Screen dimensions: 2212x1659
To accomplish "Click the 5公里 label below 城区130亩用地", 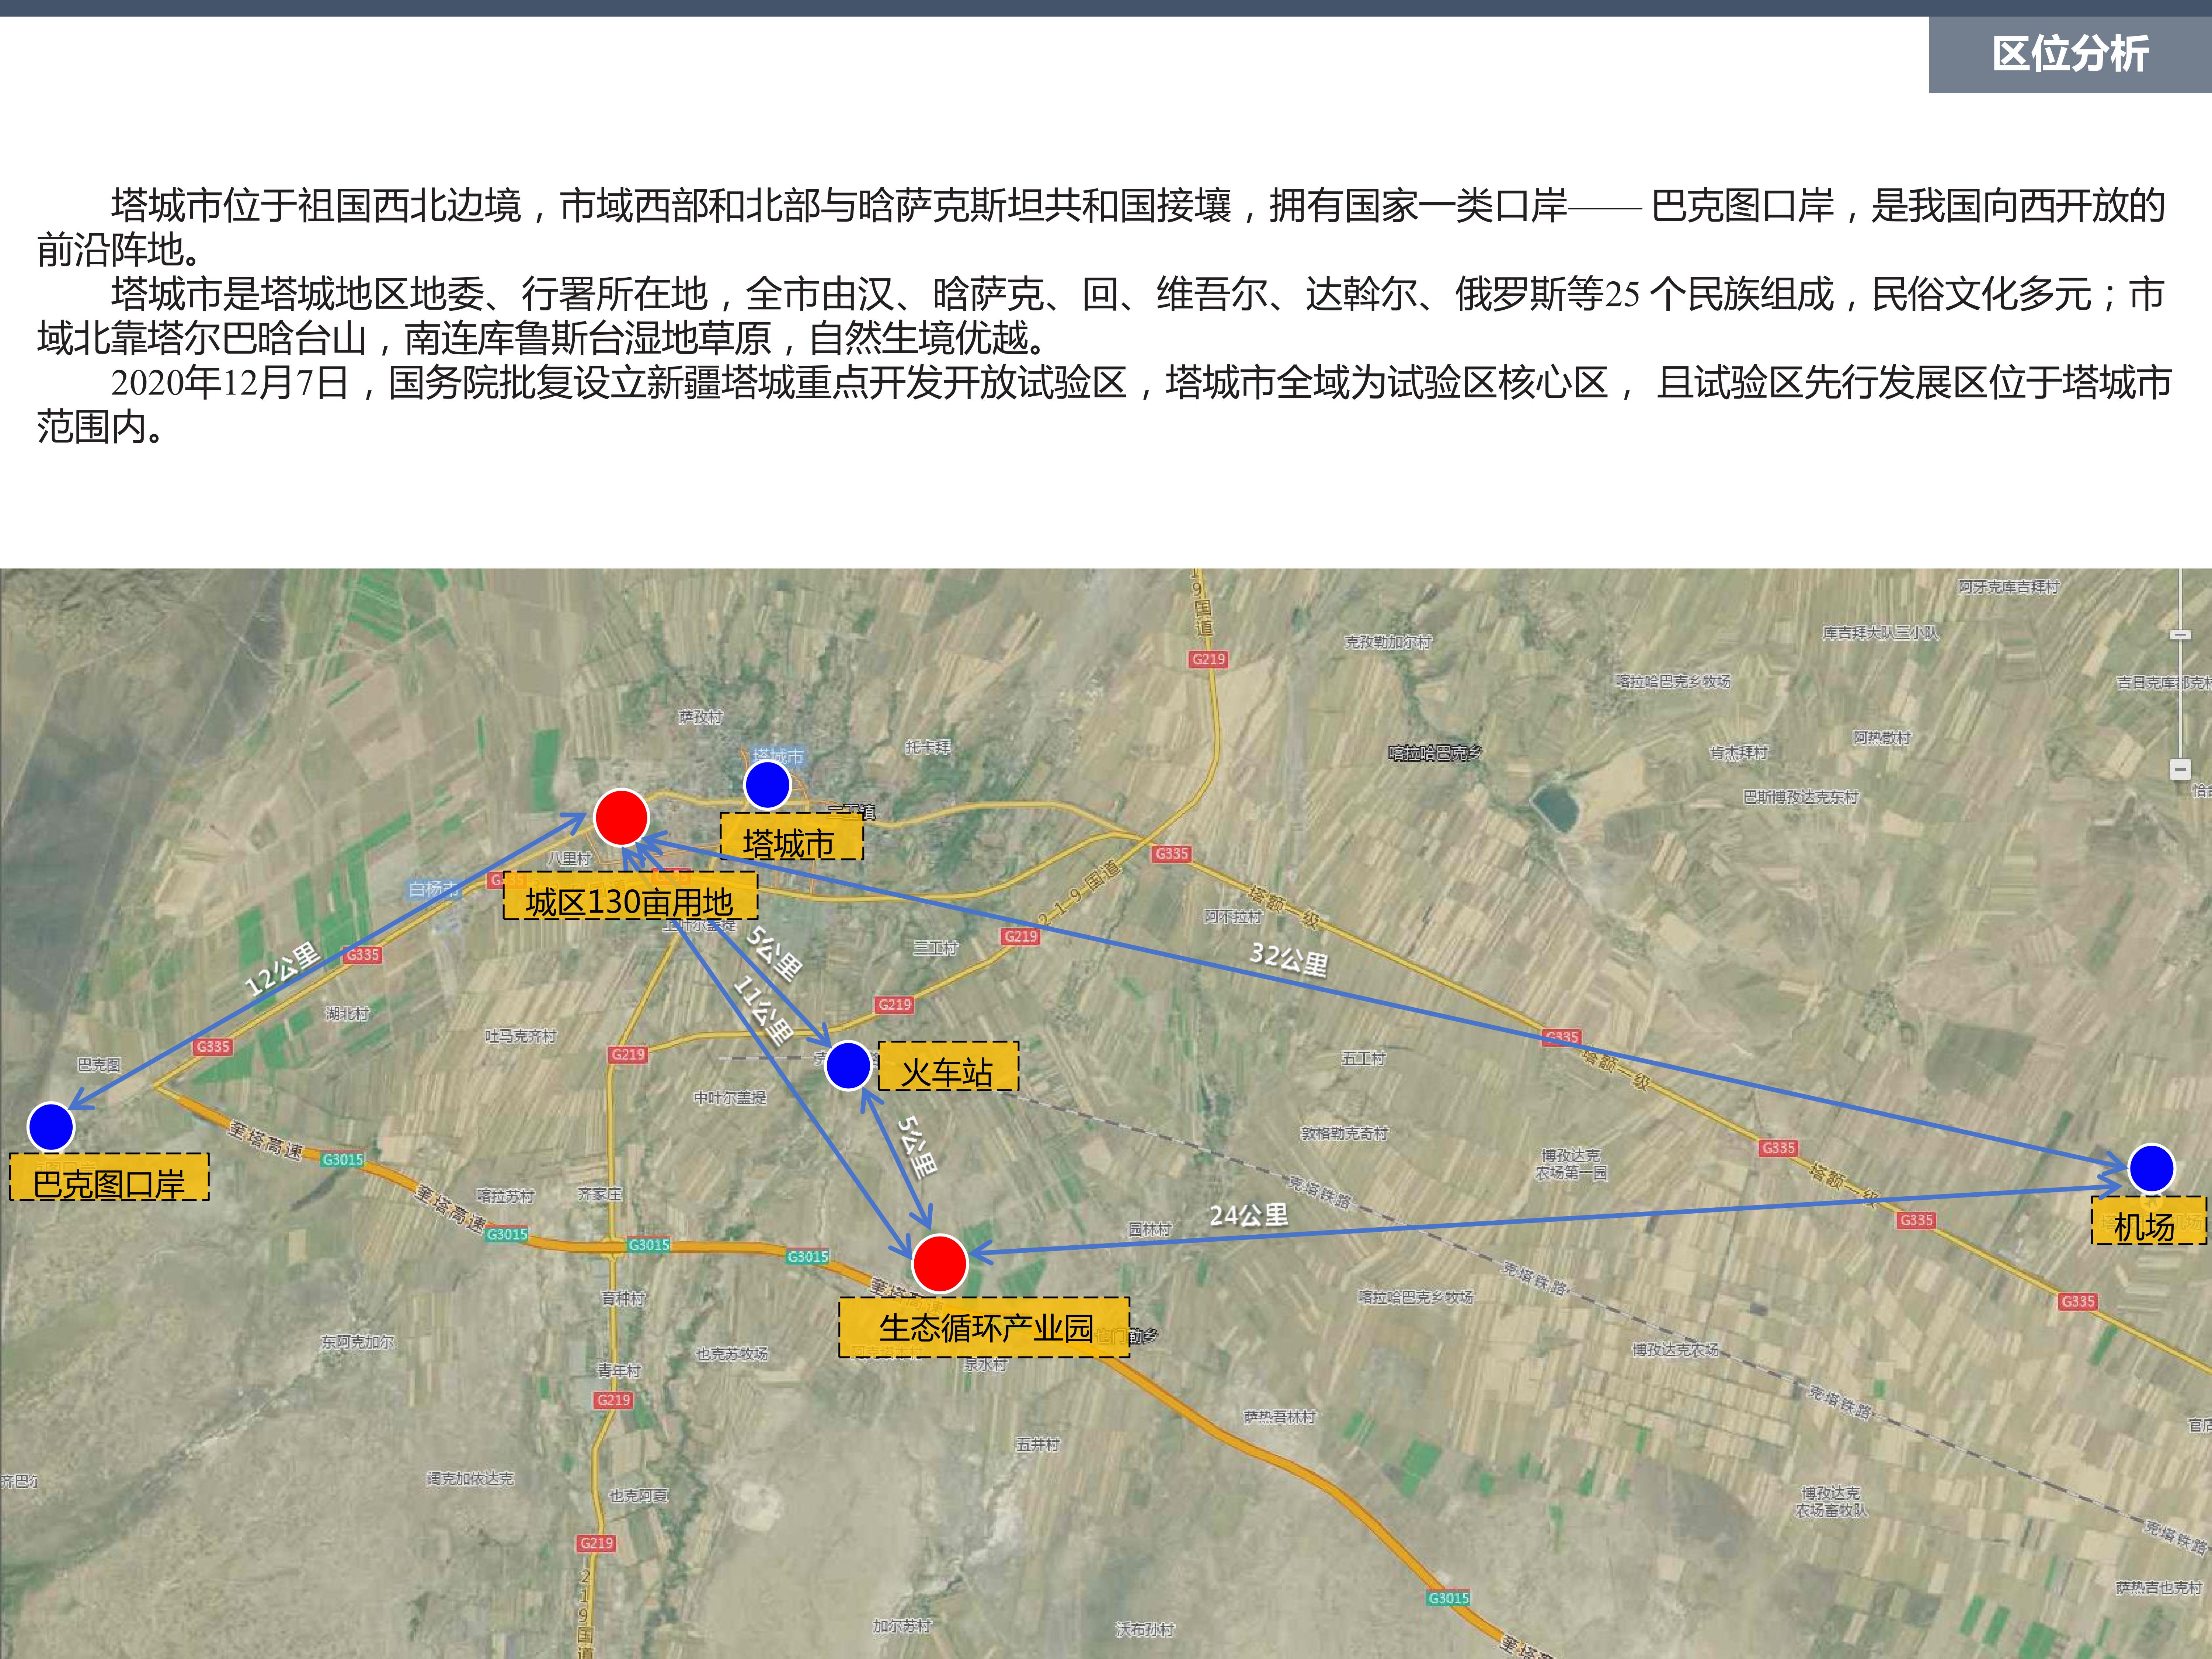I will click(774, 953).
